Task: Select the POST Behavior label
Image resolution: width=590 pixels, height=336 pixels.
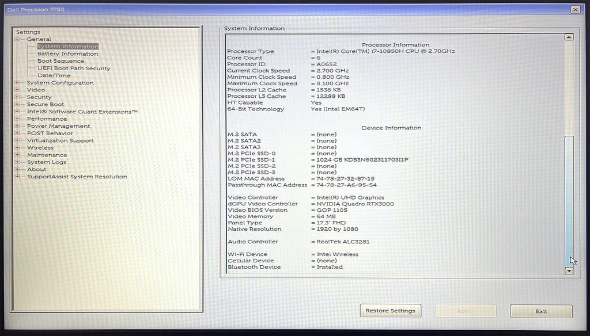Action: [50, 133]
